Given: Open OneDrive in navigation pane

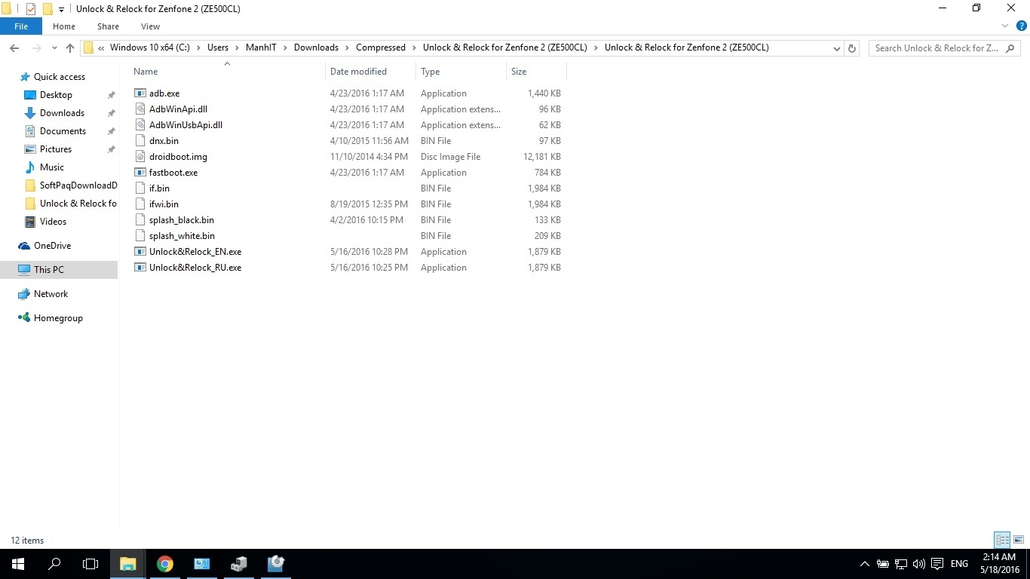Looking at the screenshot, I should (x=52, y=246).
